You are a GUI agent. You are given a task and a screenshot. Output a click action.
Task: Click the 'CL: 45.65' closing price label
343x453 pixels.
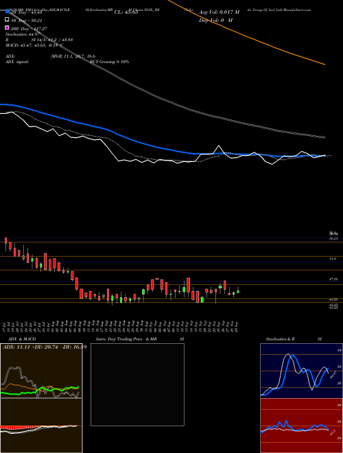point(126,12)
